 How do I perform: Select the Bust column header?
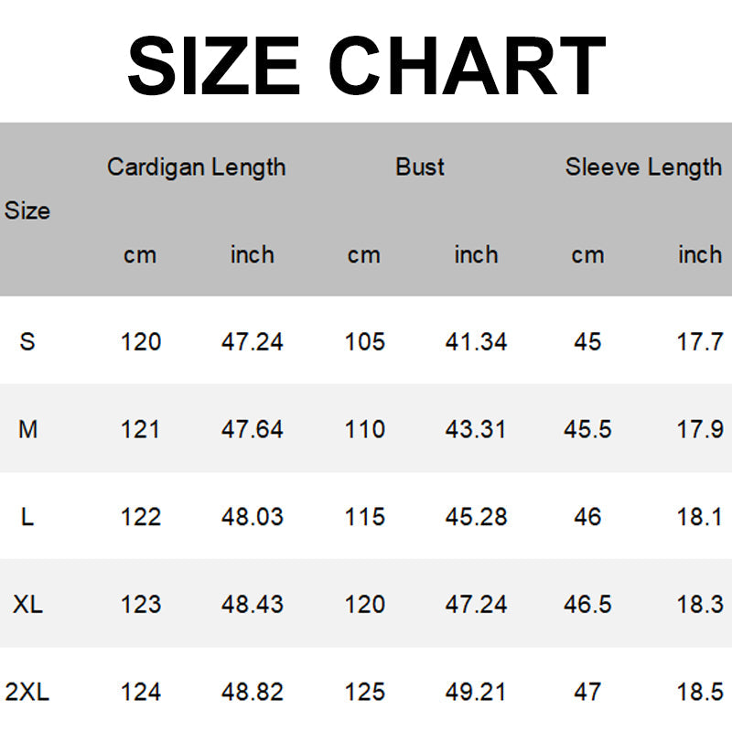[x=420, y=167]
